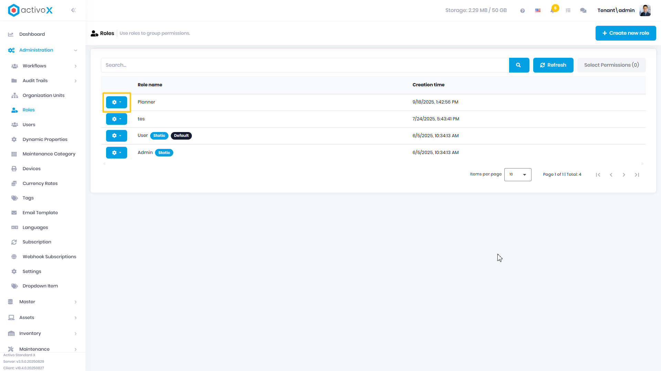
Task: Open actions gear dropdown for Admin role
Action: click(116, 153)
